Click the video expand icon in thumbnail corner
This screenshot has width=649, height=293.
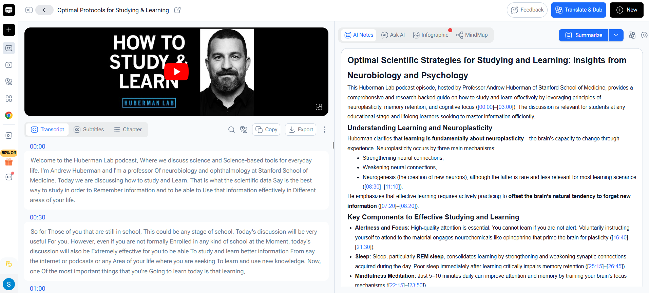(x=319, y=107)
